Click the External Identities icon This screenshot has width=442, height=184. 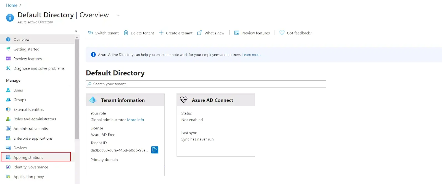[8, 110]
